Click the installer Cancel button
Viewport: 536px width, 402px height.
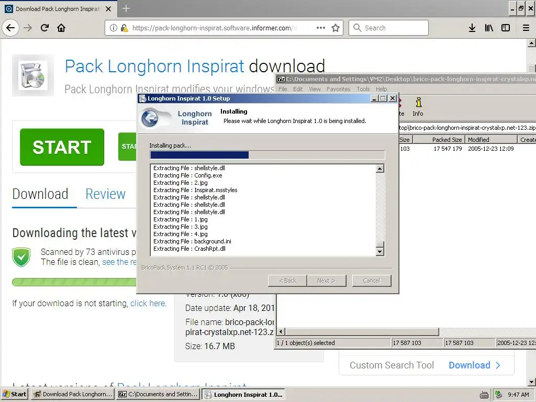click(372, 281)
